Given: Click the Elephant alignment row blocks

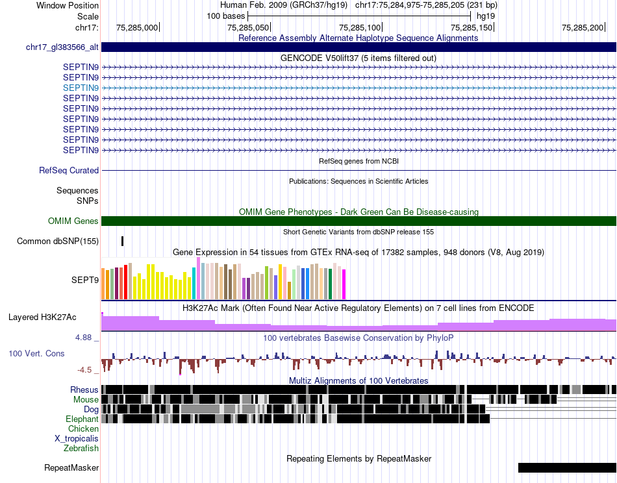Looking at the screenshot, I should point(296,419).
